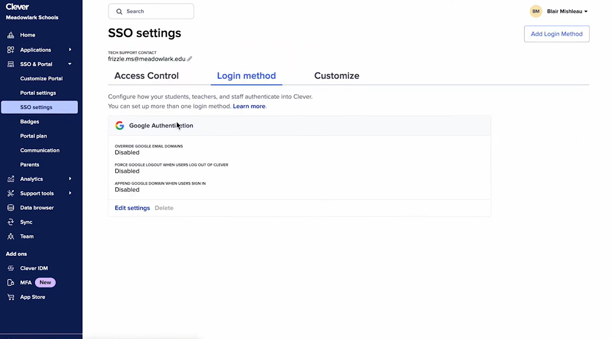The width and height of the screenshot is (613, 339).
Task: Click the Team people icon
Action: (11, 236)
